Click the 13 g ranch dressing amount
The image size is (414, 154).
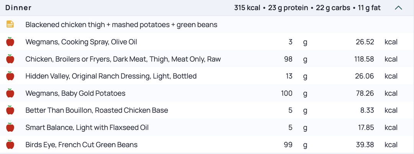(289, 76)
